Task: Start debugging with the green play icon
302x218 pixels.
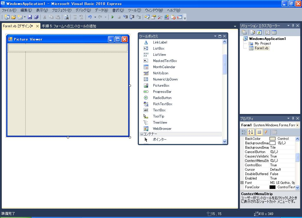Action: click(112, 17)
